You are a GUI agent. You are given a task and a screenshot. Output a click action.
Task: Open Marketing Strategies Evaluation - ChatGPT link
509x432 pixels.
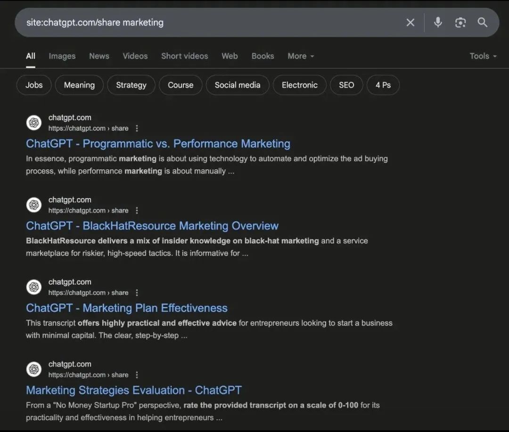click(133, 390)
